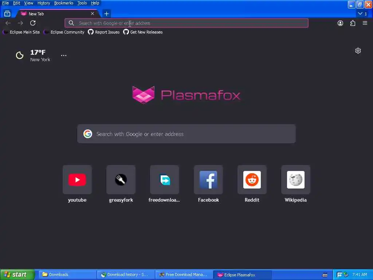Reload the current page
373x280 pixels.
click(33, 23)
